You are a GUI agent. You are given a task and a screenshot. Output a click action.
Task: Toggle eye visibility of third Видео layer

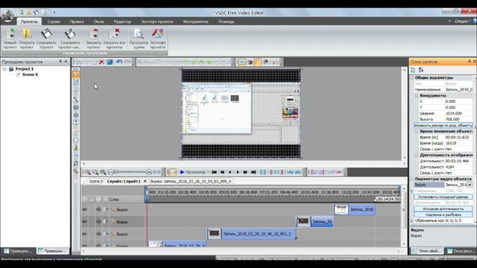[x=85, y=234]
